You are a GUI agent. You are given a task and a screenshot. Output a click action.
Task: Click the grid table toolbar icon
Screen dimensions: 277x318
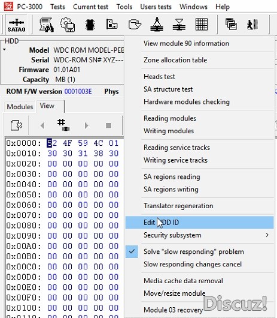click(x=202, y=25)
